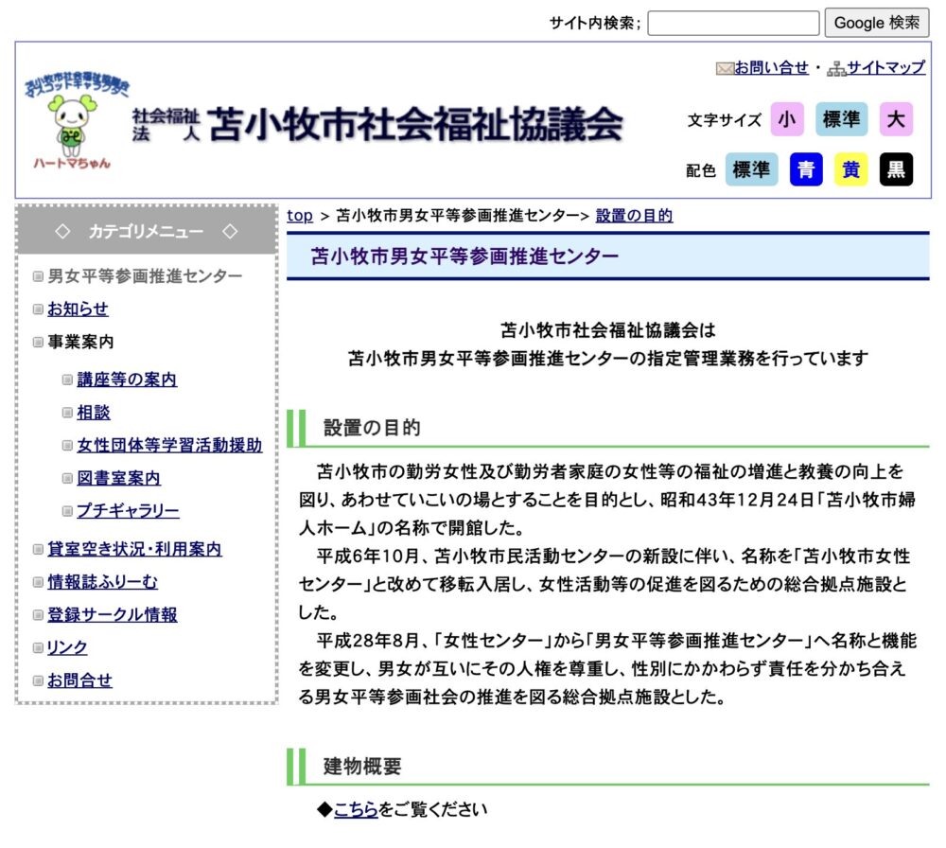The height and width of the screenshot is (848, 946).
Task: Open プチギャラリー in the sidebar
Action: tap(128, 511)
